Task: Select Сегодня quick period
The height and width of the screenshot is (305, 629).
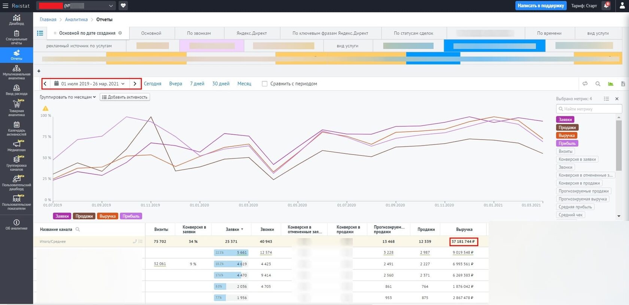Action: tap(152, 84)
